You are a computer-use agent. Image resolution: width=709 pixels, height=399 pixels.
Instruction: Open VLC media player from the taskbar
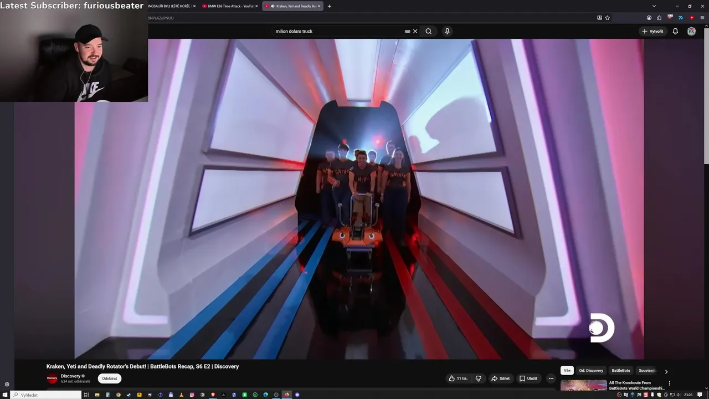(x=181, y=395)
